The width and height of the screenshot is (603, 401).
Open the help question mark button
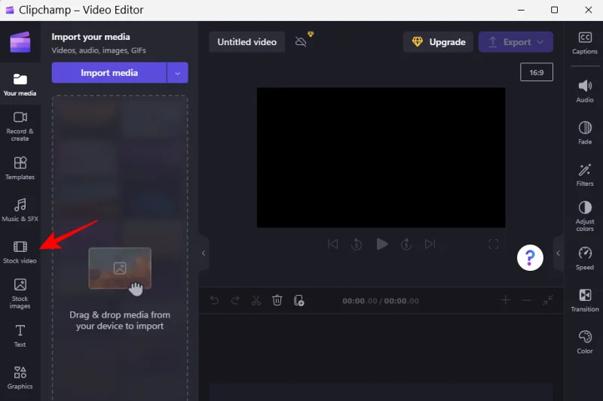[530, 258]
